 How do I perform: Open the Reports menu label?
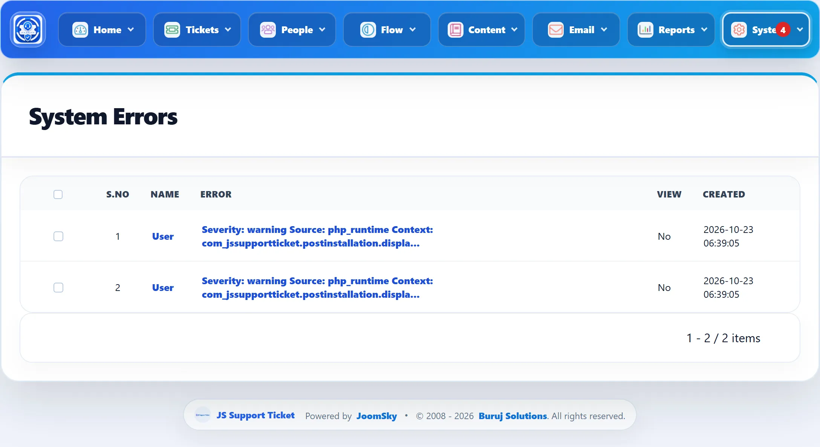[676, 30]
